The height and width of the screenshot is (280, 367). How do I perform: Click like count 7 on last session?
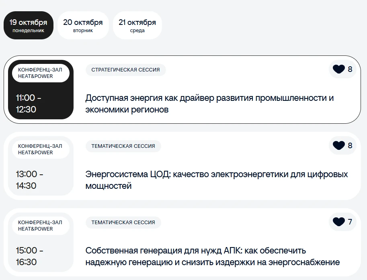point(350,222)
